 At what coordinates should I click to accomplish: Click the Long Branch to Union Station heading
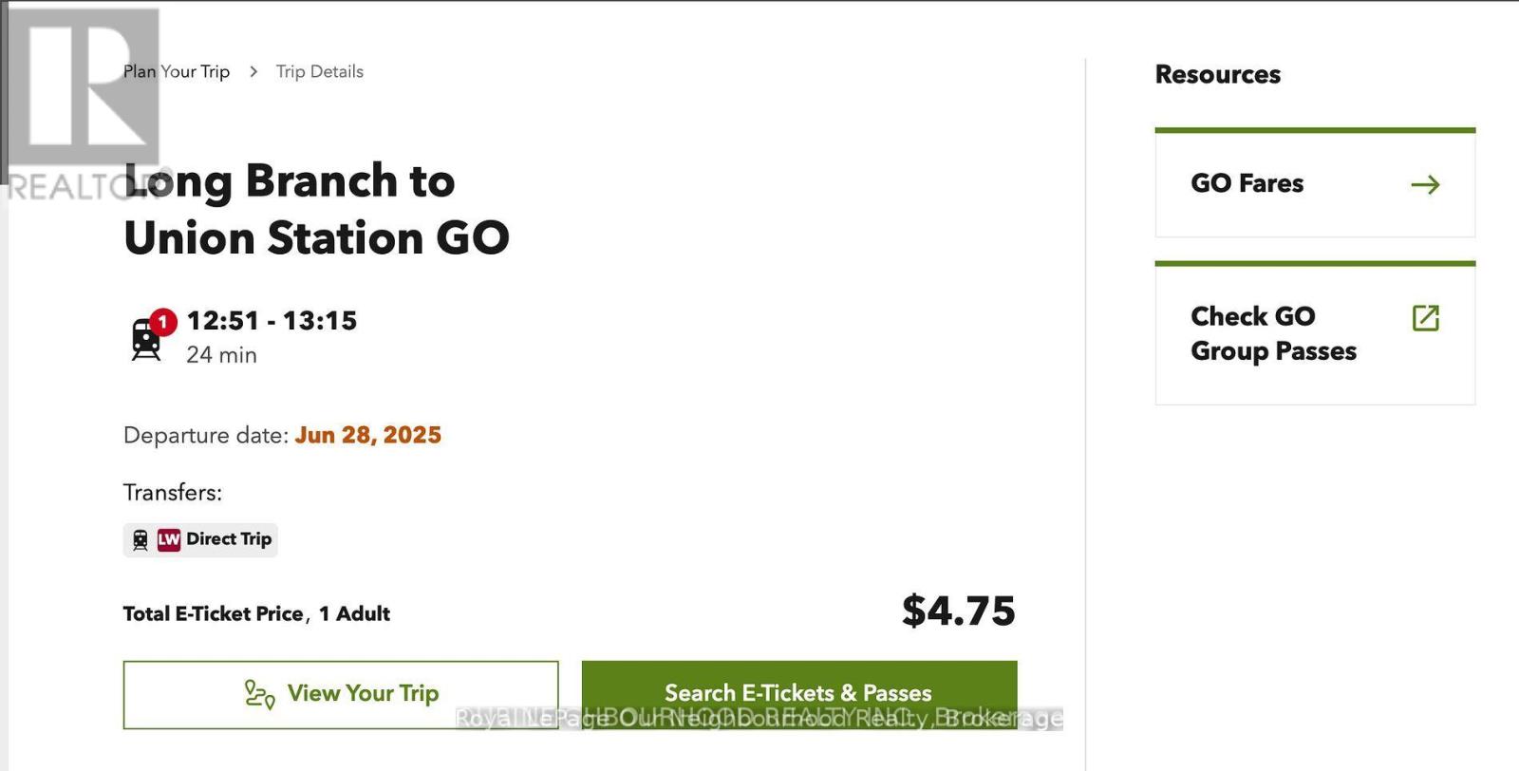click(x=316, y=209)
